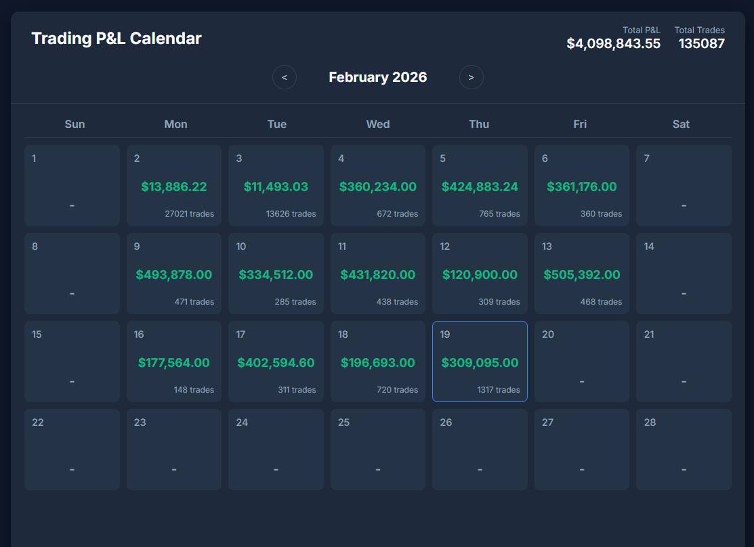Open February 10 with 285 trades
Screen dimensions: 754x547
pos(276,273)
